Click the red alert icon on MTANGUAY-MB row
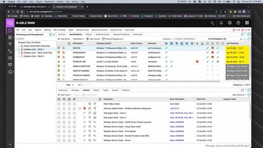Image resolution: width=263 pixels, height=148 pixels. 197,62
